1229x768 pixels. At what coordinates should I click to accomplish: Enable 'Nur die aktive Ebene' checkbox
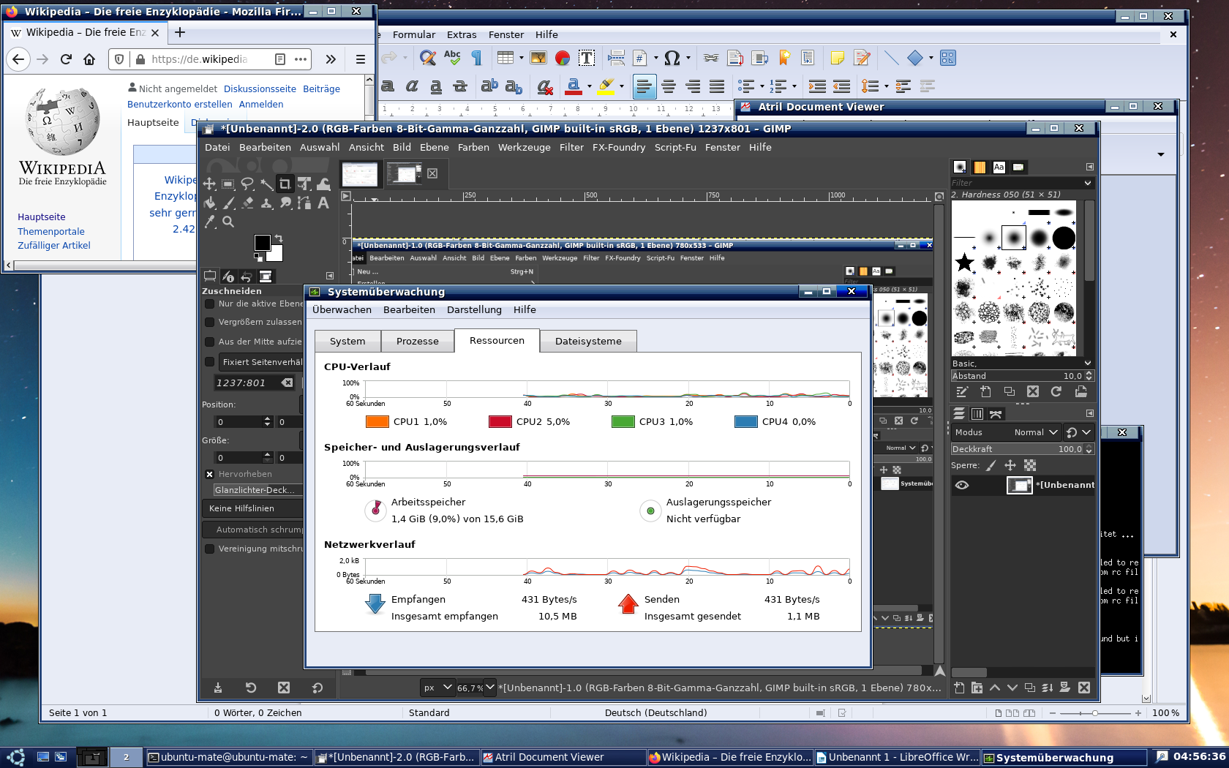(210, 304)
